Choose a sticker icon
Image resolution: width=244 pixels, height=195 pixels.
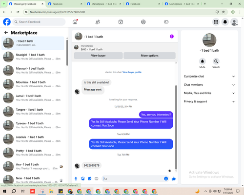(90, 179)
